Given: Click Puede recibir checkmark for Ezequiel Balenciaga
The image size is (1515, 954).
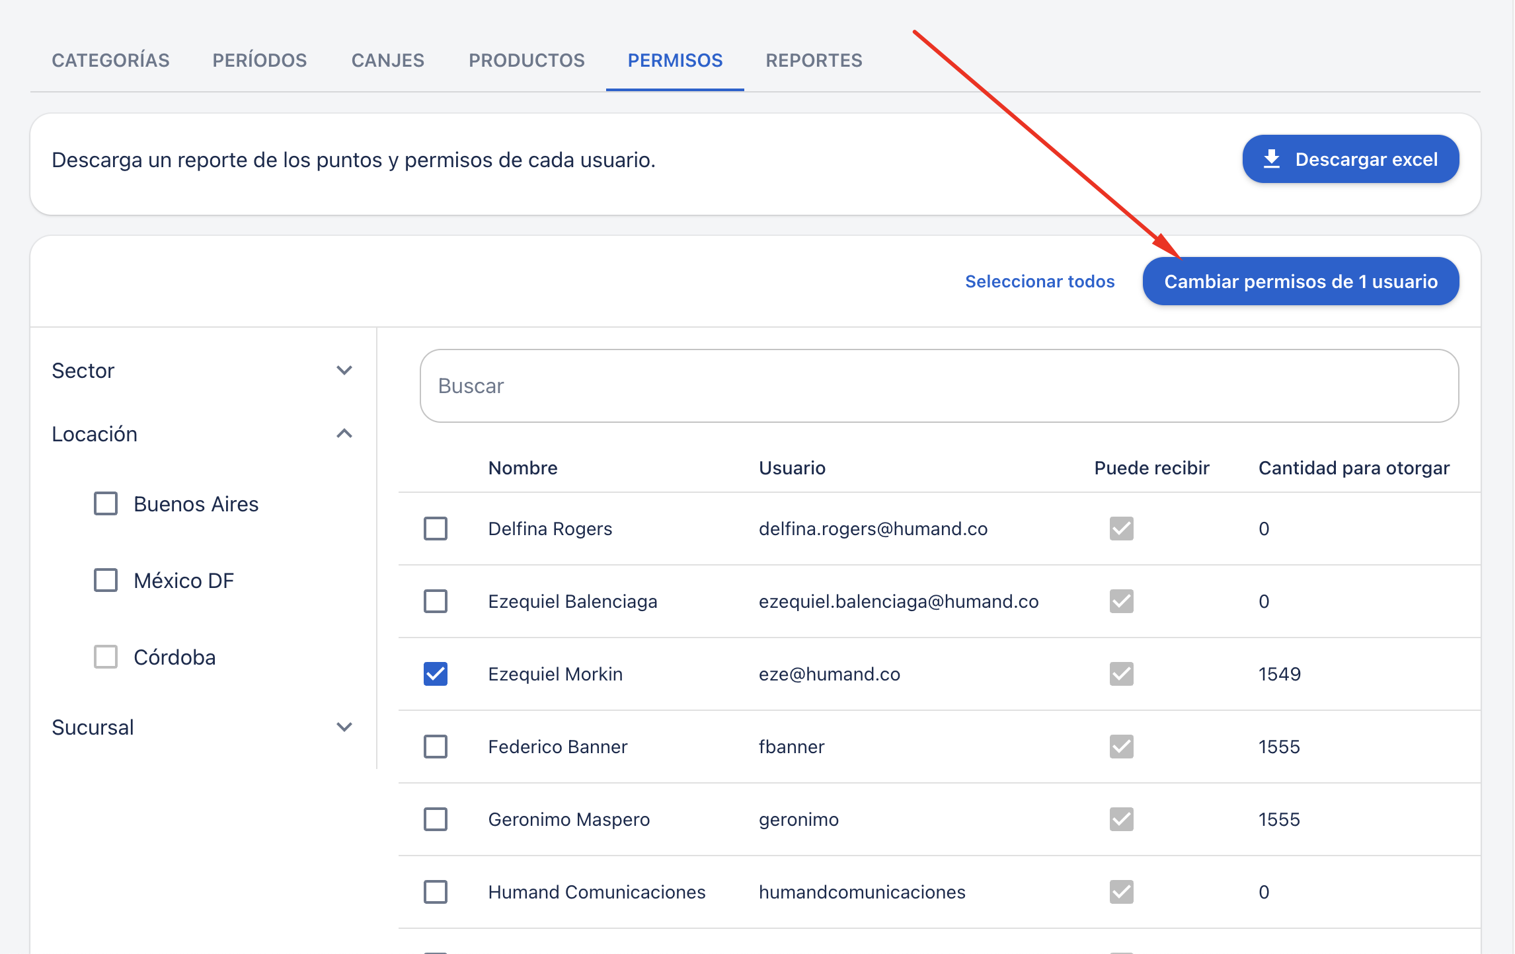Looking at the screenshot, I should click(x=1122, y=601).
